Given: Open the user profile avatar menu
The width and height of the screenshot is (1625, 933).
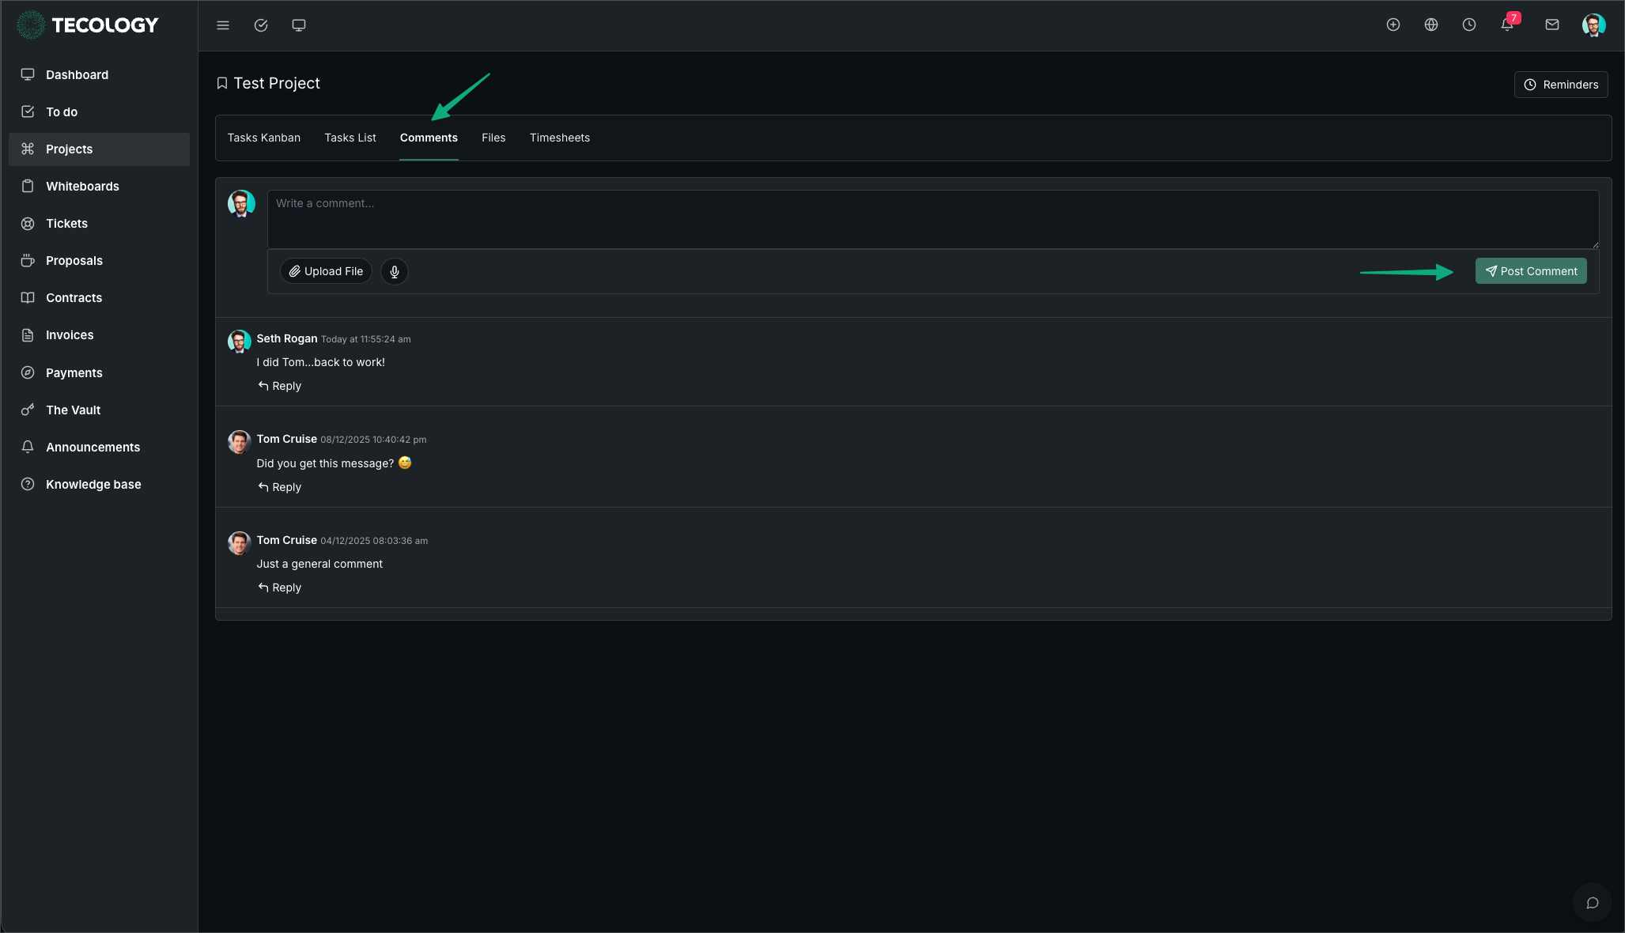Looking at the screenshot, I should pyautogui.click(x=1593, y=25).
